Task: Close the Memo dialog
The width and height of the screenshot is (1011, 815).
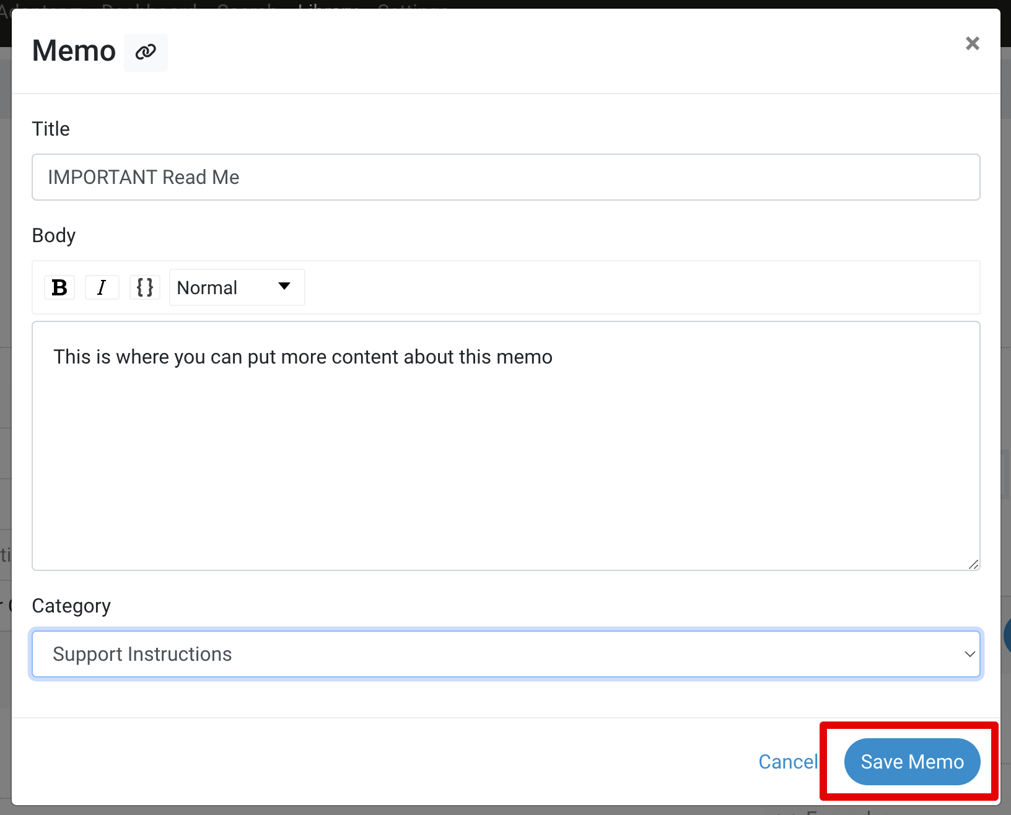Action: click(x=972, y=43)
